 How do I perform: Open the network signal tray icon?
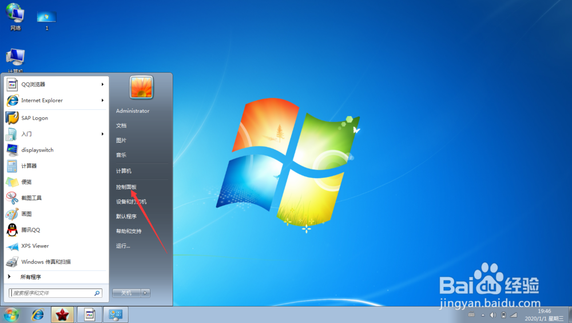pyautogui.click(x=514, y=316)
